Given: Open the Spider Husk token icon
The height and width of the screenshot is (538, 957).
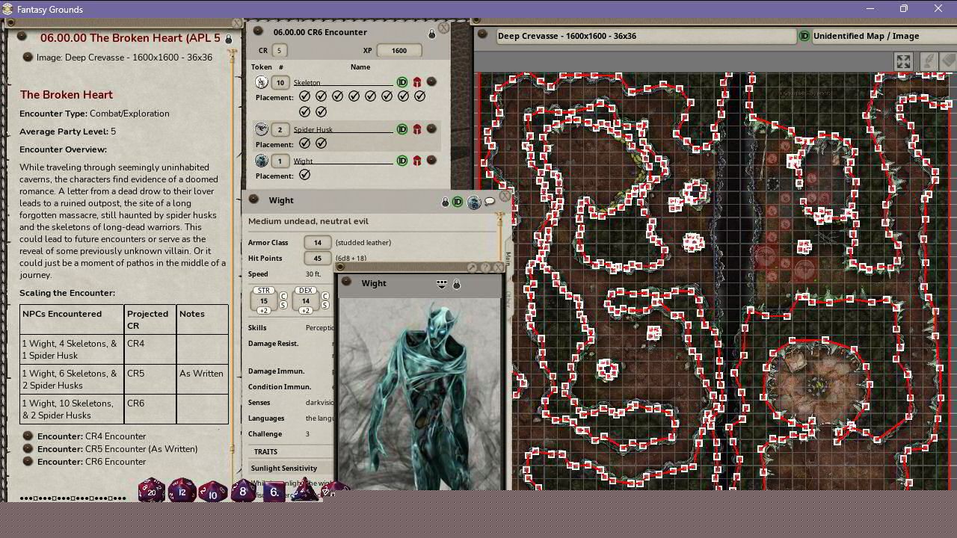Looking at the screenshot, I should [261, 129].
